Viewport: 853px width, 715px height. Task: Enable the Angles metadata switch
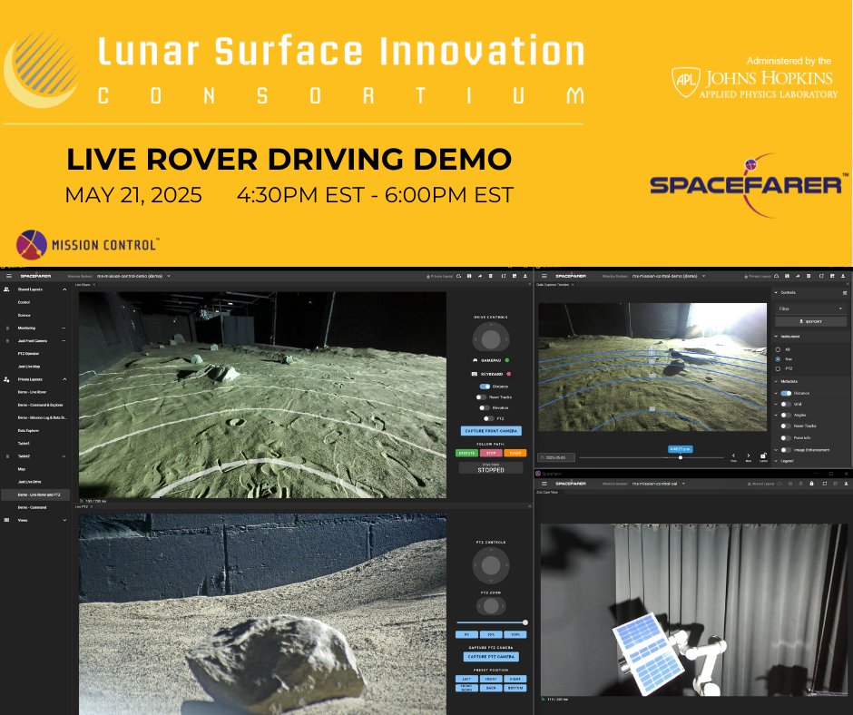pyautogui.click(x=786, y=416)
